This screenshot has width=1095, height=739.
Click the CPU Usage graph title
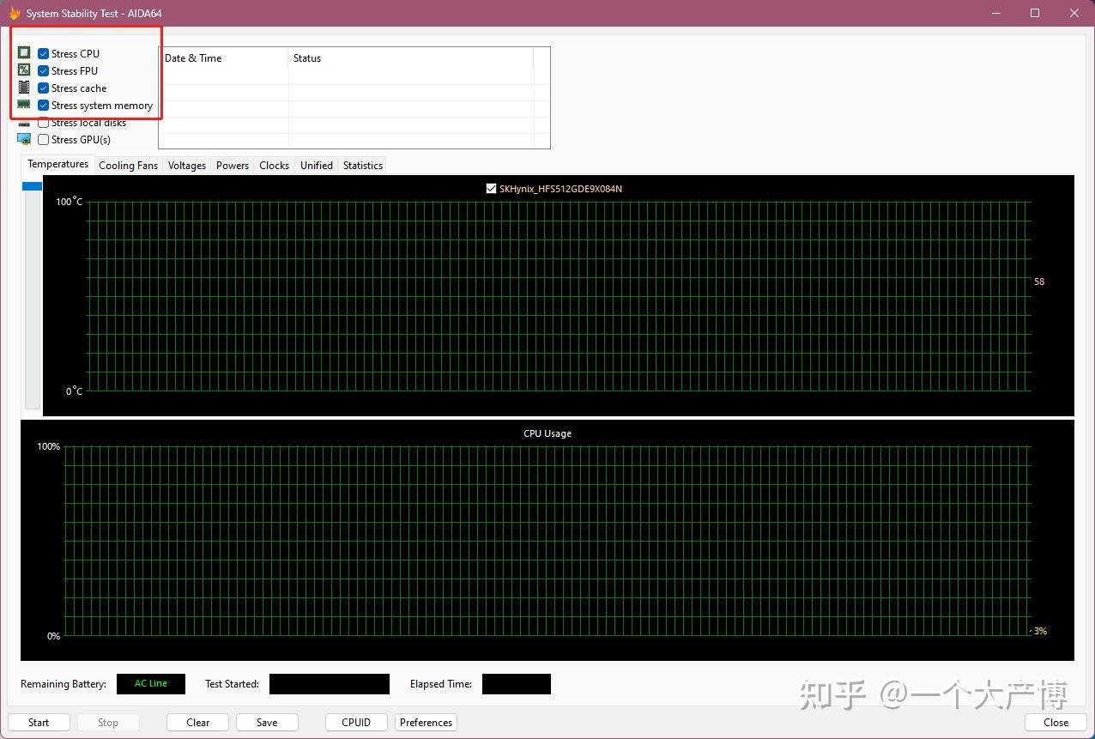[547, 433]
